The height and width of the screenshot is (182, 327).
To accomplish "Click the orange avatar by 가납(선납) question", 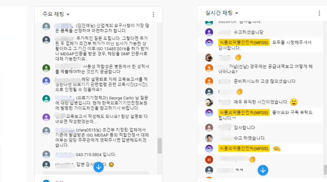I will point(209,68).
